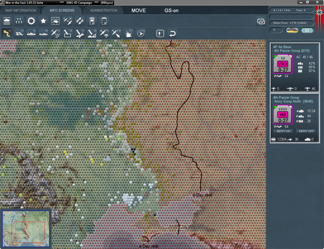Click the air base 95% value

pos(312,67)
